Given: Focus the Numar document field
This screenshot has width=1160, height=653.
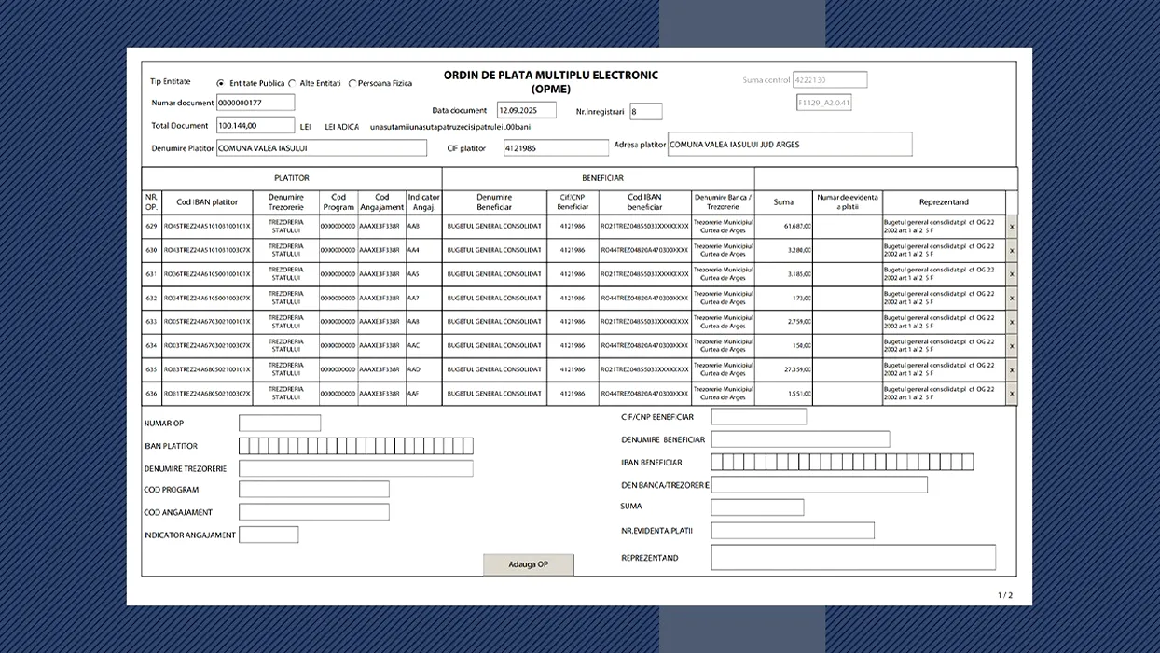Looking at the screenshot, I should 255,103.
